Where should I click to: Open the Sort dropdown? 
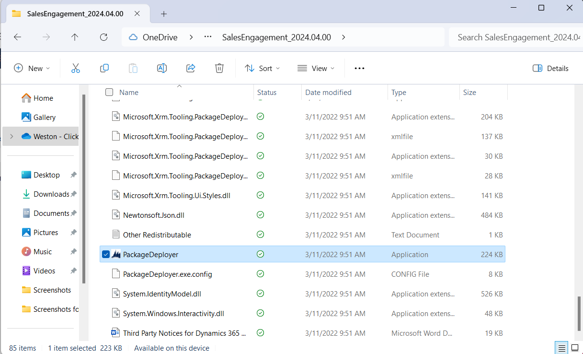click(262, 68)
